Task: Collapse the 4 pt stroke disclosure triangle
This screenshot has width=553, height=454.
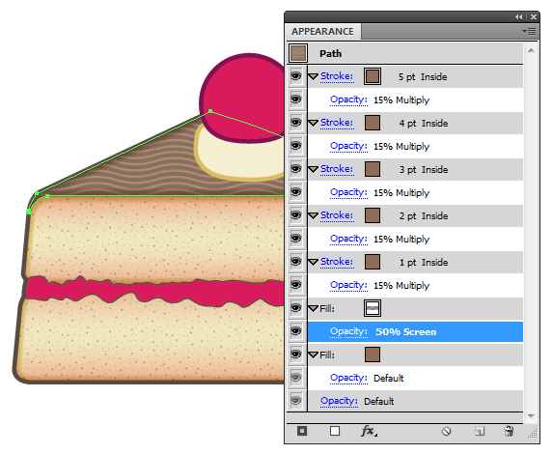Action: [314, 123]
